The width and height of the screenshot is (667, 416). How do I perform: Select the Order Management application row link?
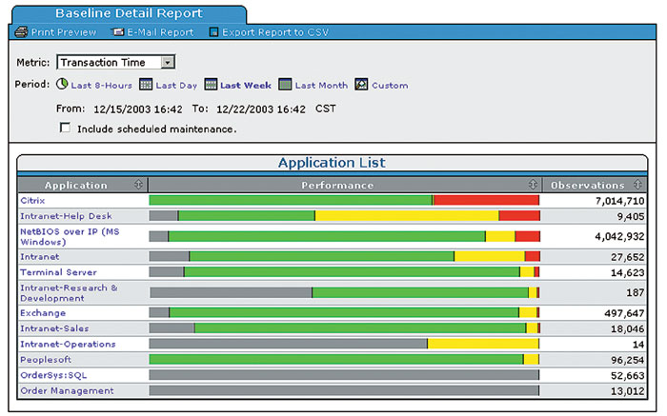click(x=67, y=390)
